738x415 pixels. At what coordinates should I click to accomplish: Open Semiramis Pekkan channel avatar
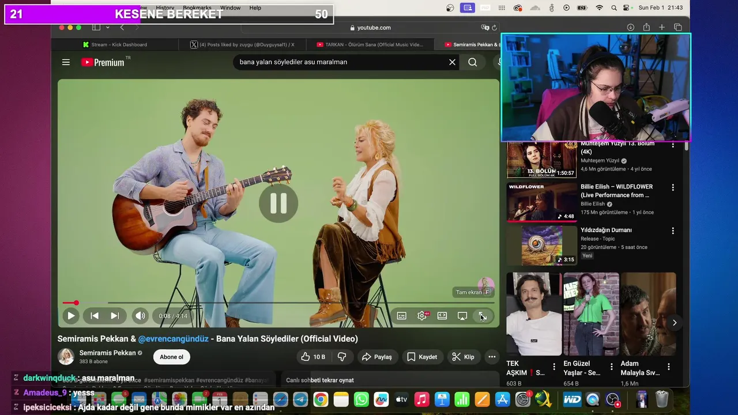click(66, 357)
